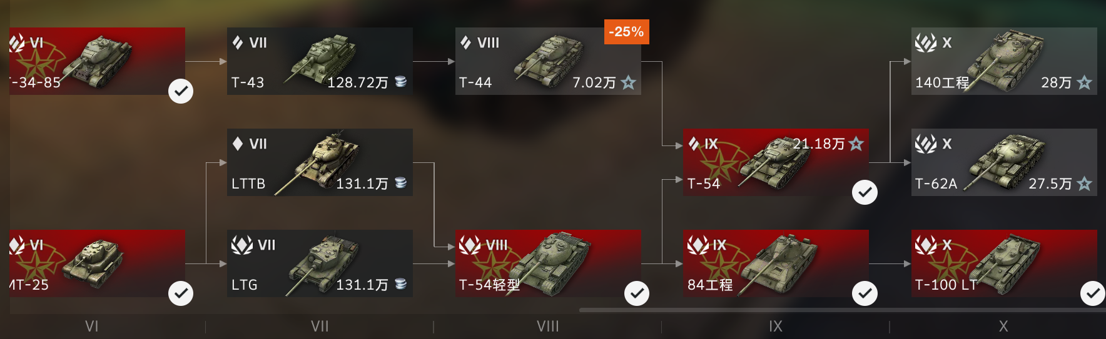
Task: Open the 84工程 tank card
Action: (x=776, y=263)
